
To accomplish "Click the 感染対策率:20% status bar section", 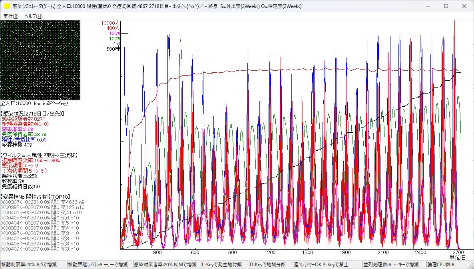I will 165,265.
